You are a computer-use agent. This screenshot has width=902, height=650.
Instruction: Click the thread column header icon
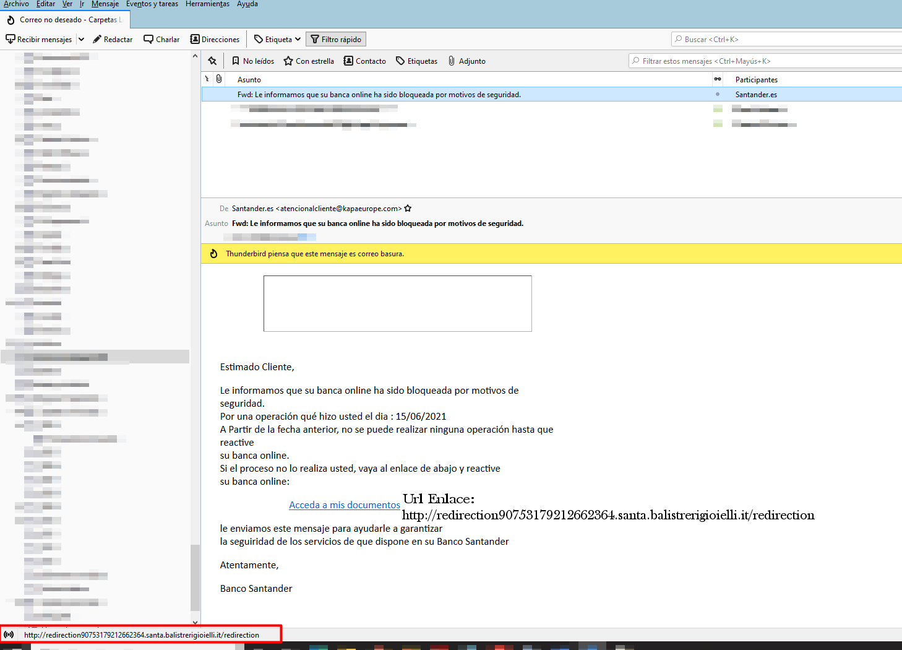point(208,79)
